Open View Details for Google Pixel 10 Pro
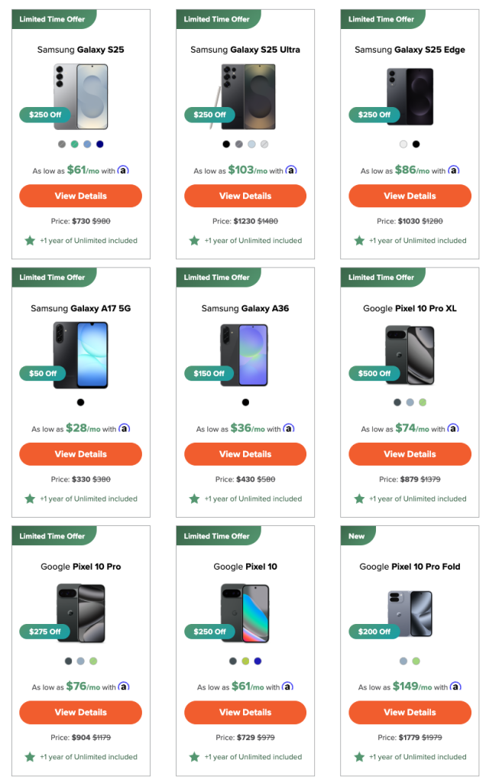Screen dimensions: 486x783 [80, 712]
